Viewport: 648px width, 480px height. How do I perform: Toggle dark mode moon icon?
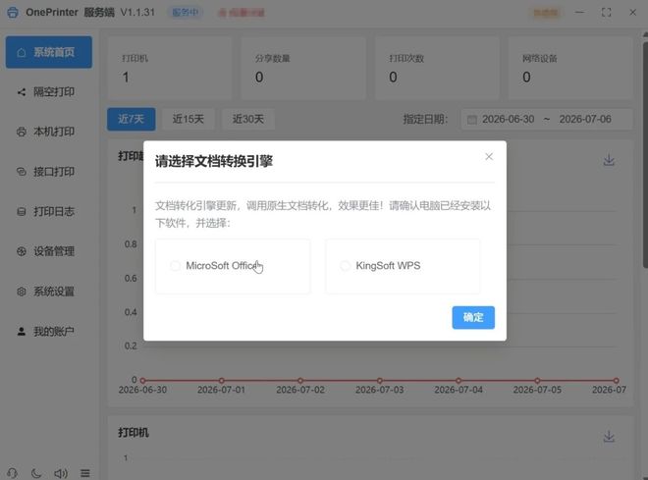(x=36, y=473)
